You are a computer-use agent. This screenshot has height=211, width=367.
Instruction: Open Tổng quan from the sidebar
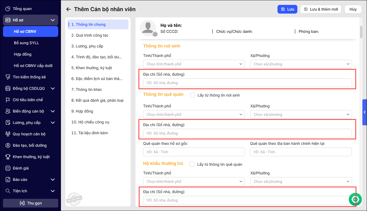[x=22, y=9]
